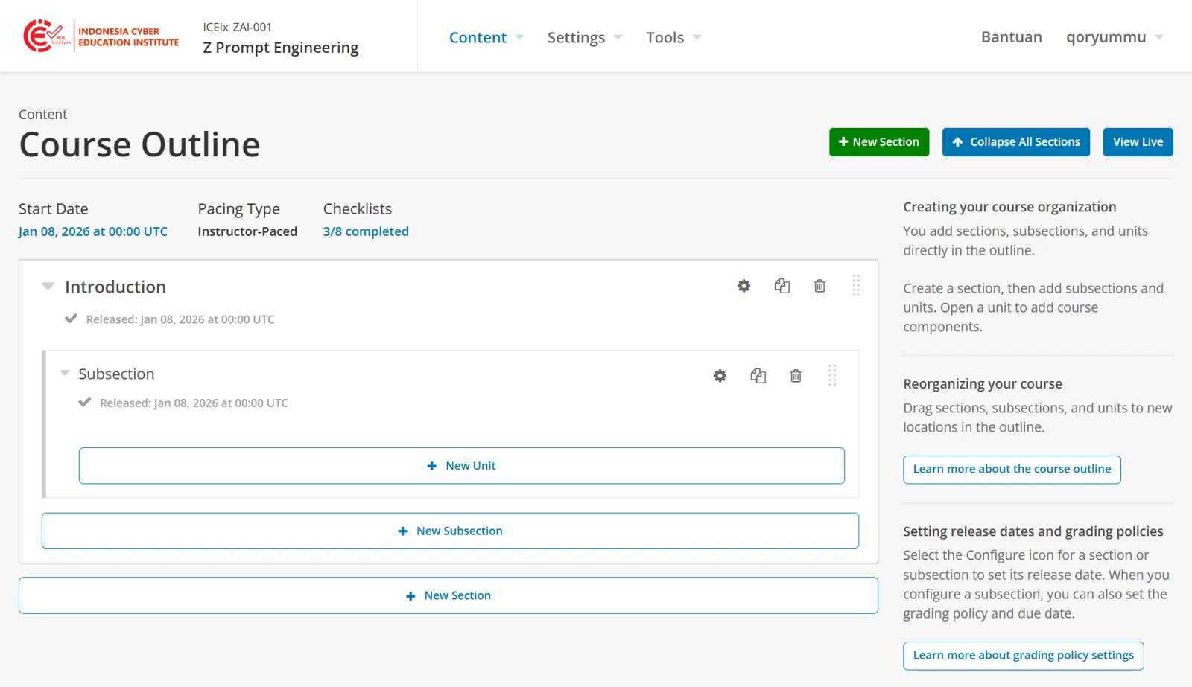1192x687 pixels.
Task: Add a New Unit in Subsection
Action: [462, 466]
